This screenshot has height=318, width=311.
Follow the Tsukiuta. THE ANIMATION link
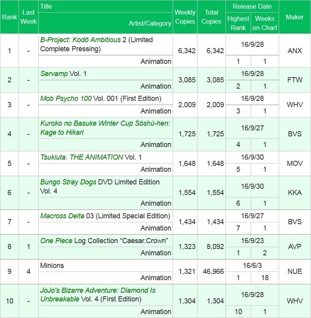pos(82,157)
